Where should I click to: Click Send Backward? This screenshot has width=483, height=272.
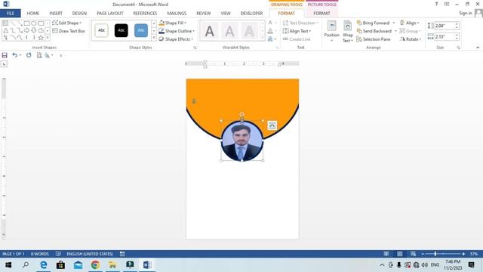(374, 31)
